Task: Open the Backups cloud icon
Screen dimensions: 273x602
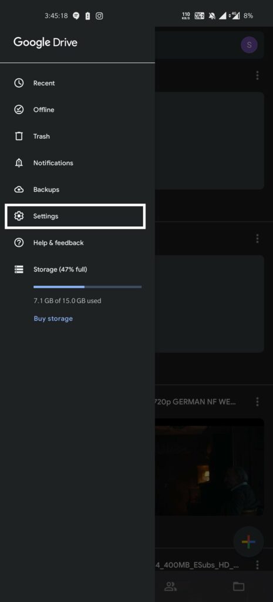Action: point(19,189)
